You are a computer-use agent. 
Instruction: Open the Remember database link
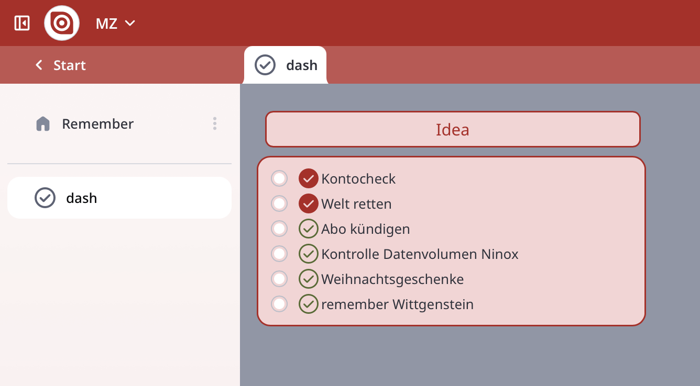point(98,124)
